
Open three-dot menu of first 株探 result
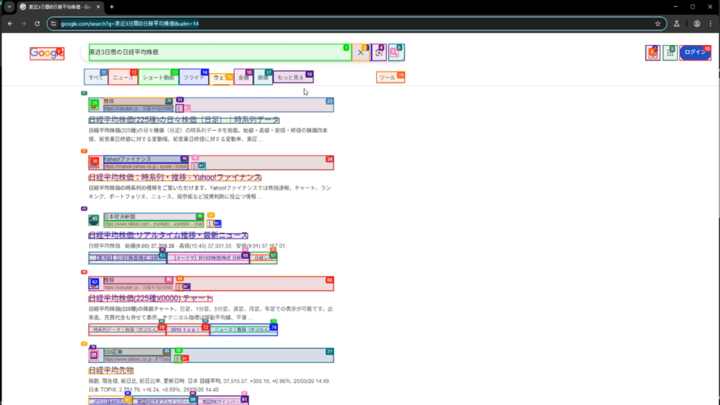[x=179, y=108]
